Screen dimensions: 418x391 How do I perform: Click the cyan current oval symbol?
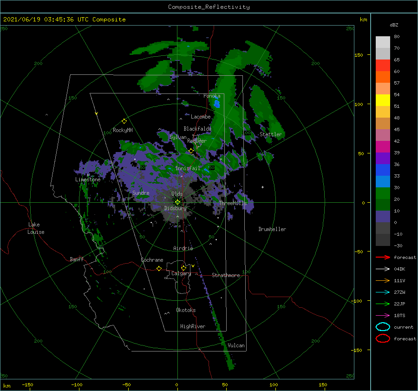click(x=383, y=327)
